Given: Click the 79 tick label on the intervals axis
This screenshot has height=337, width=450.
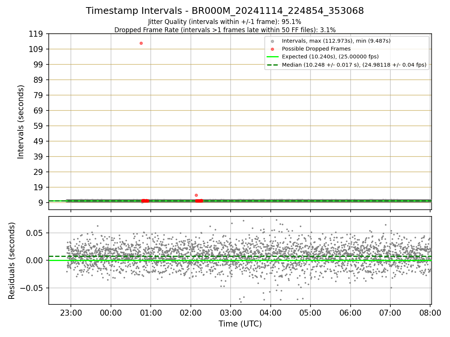Looking at the screenshot, I should click(x=39, y=95).
